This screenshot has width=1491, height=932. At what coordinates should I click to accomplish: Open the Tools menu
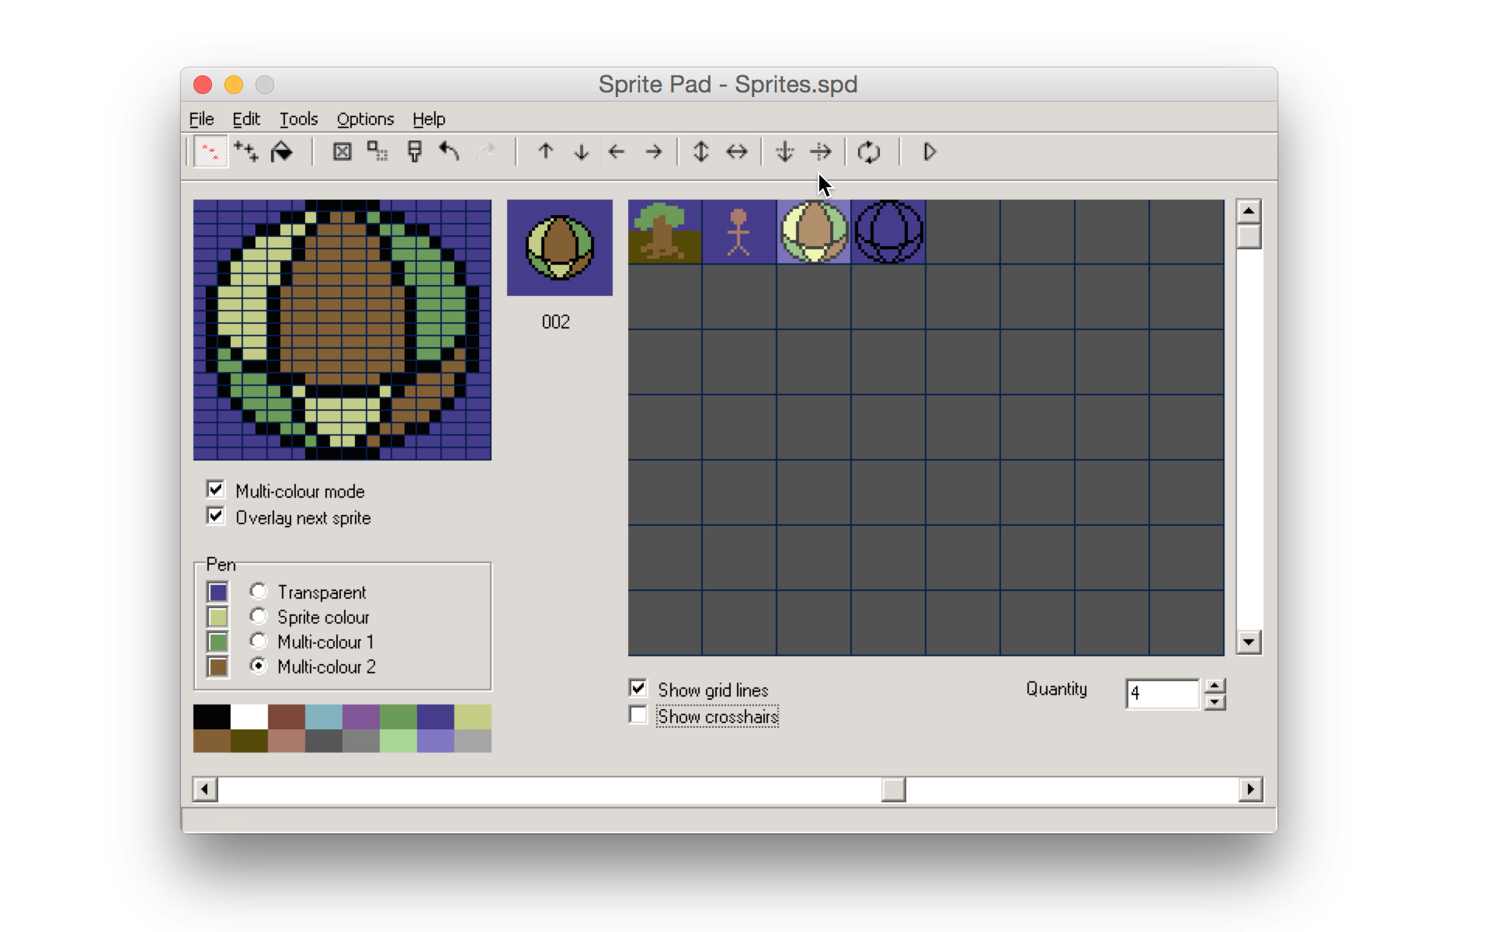pyautogui.click(x=297, y=118)
